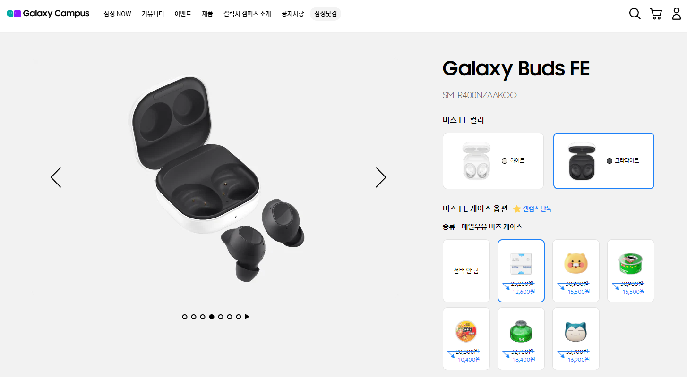
Task: Open the search magnifier icon
Action: tap(635, 14)
